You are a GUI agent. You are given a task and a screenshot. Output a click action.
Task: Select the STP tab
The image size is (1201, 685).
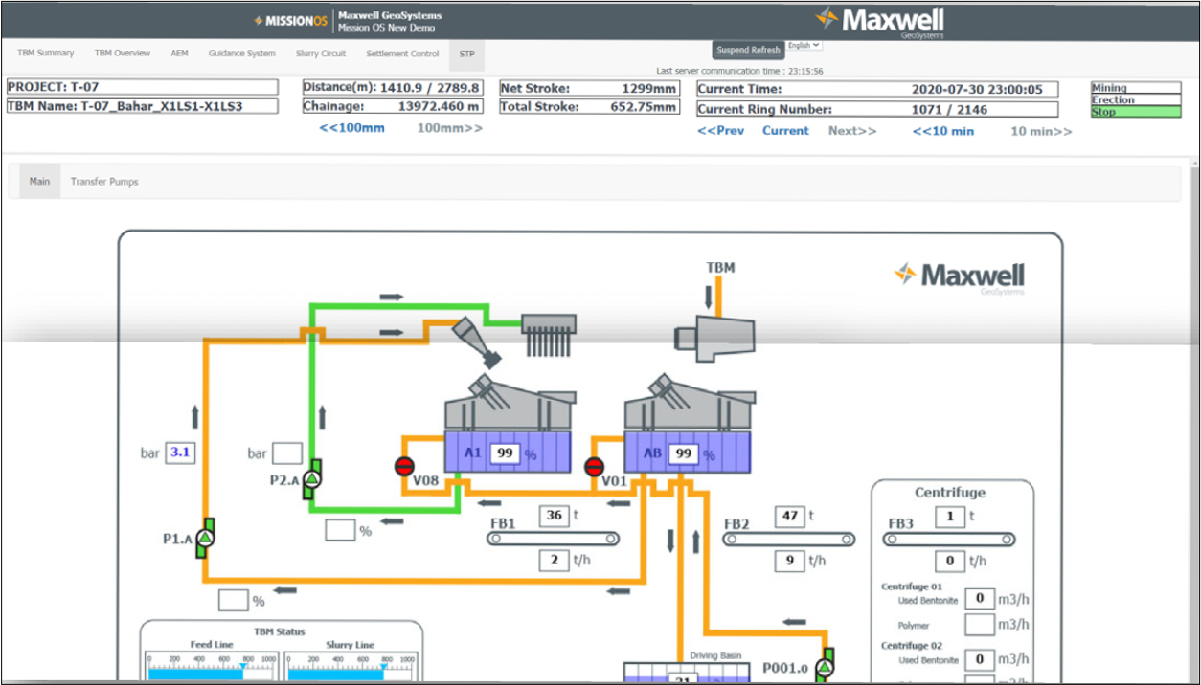click(466, 55)
